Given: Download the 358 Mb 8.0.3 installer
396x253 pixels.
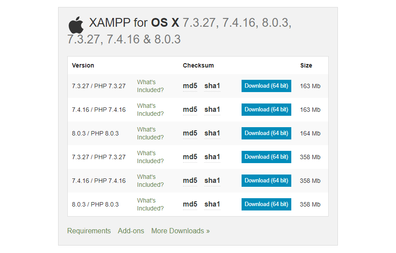Looking at the screenshot, I should [266, 204].
